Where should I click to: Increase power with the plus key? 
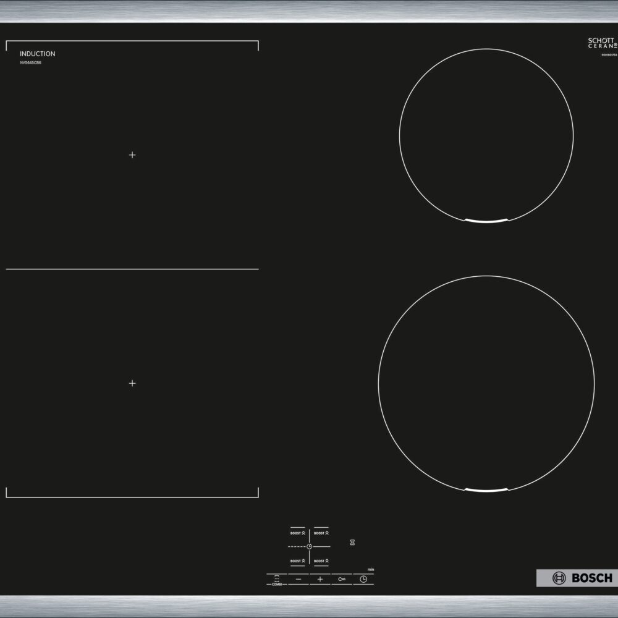point(320,579)
